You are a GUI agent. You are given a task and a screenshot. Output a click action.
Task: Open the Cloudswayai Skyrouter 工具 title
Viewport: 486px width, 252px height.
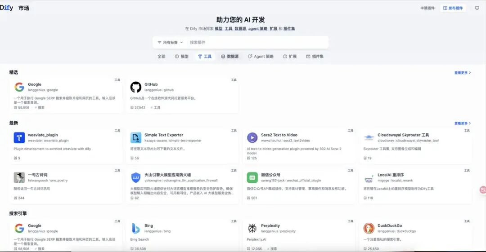[x=403, y=135]
